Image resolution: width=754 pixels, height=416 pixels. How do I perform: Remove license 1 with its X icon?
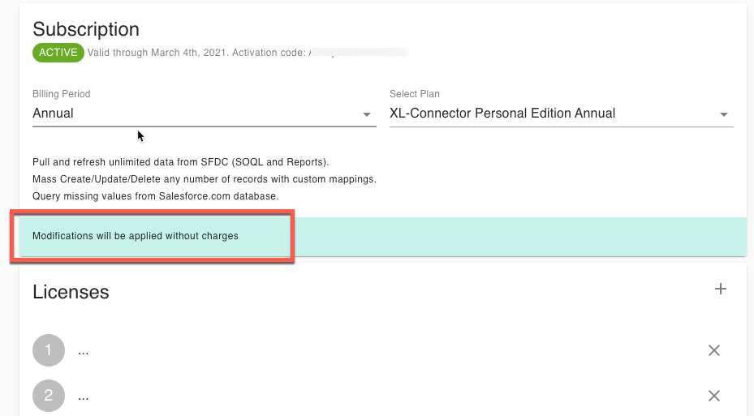point(714,350)
